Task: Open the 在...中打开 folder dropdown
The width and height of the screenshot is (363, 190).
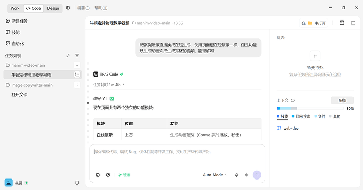Action: click(314, 23)
